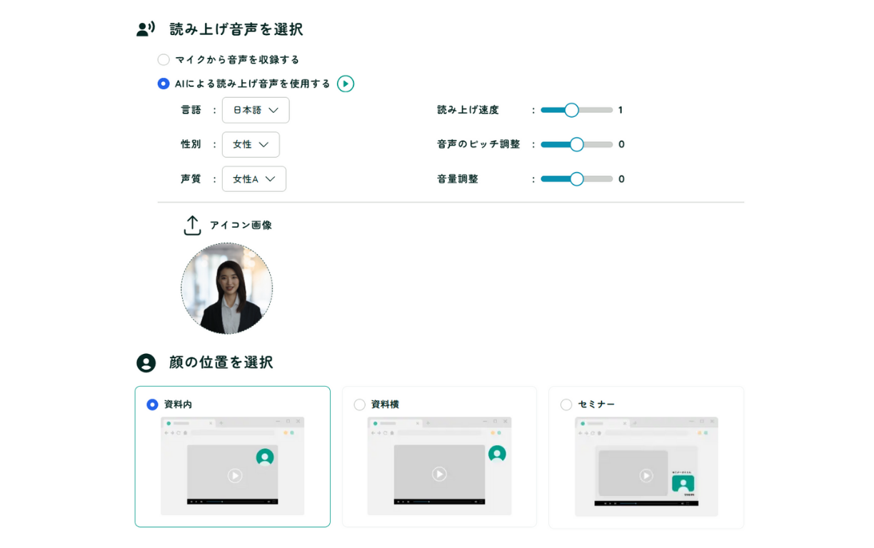Click the play icon inside 資料横 preview
The height and width of the screenshot is (548, 874).
click(440, 474)
